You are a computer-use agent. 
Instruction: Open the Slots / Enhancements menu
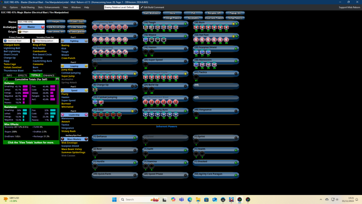pyautogui.click(x=49, y=7)
